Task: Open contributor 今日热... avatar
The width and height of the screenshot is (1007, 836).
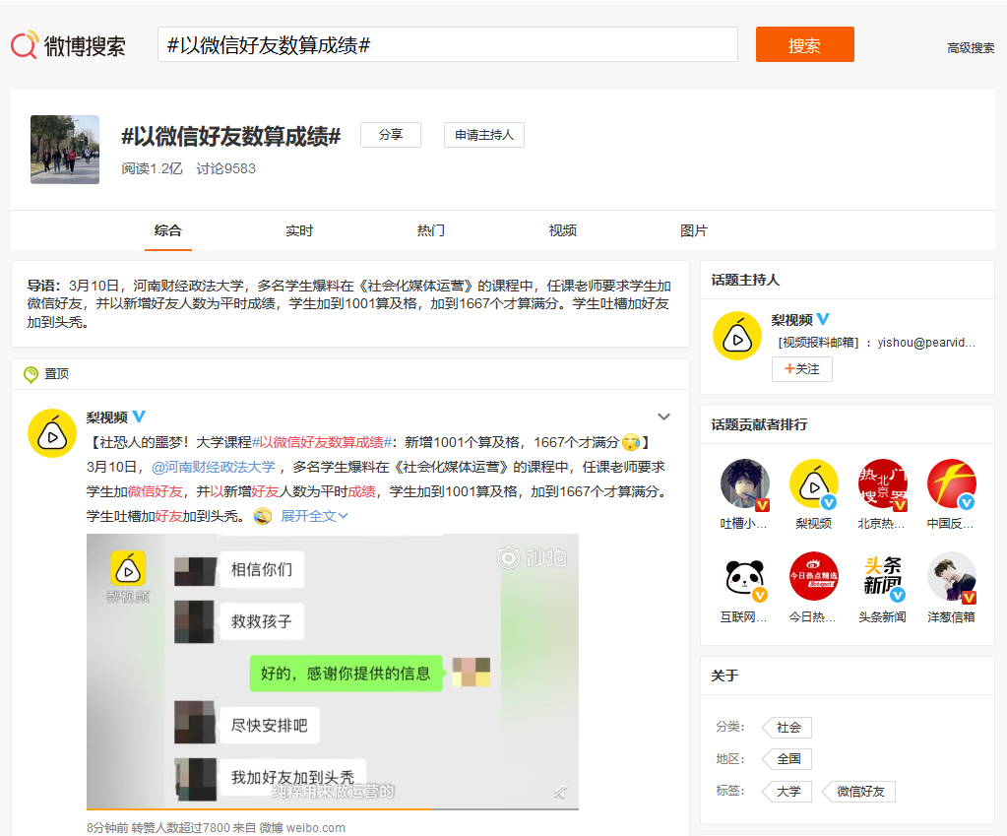Action: tap(814, 576)
